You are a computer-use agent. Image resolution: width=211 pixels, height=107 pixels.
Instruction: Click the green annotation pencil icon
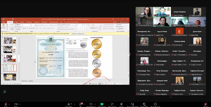[4, 92]
